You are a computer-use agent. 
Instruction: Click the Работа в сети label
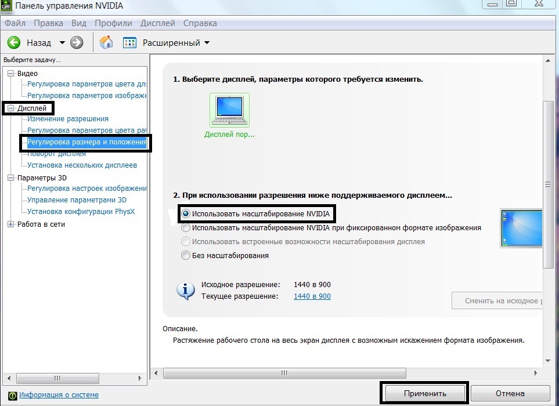41,224
